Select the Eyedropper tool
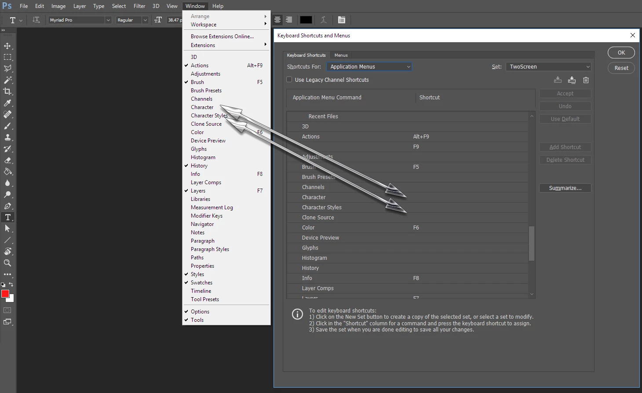This screenshot has height=393, width=642. pyautogui.click(x=7, y=103)
